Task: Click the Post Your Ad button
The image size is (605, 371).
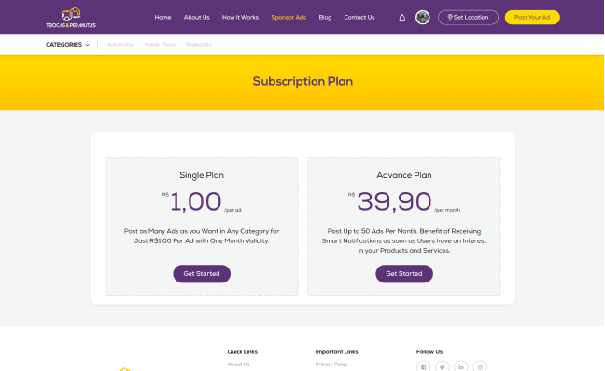Action: 532,18
